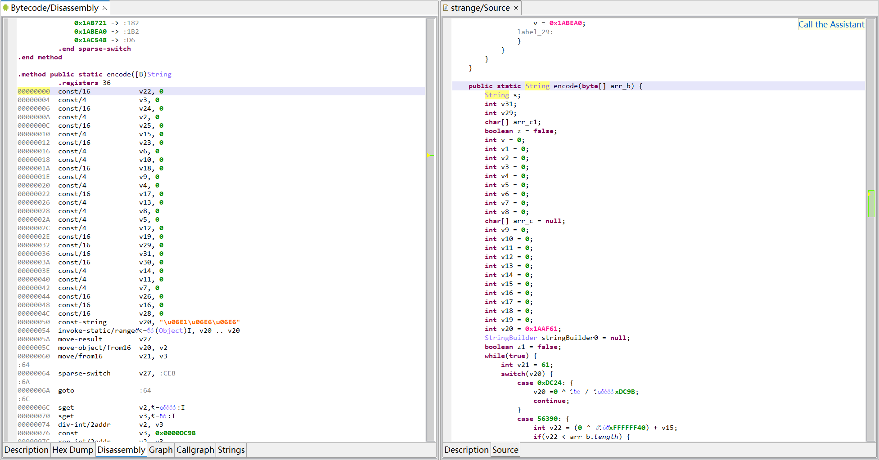
Task: Close the Bytecode/Disassembly tab
Action: (105, 8)
